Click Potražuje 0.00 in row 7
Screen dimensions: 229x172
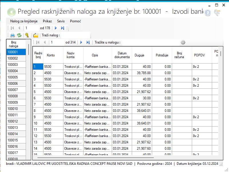(162, 104)
